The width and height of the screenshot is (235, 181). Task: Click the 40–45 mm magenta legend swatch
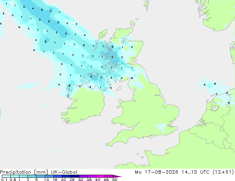100,176
